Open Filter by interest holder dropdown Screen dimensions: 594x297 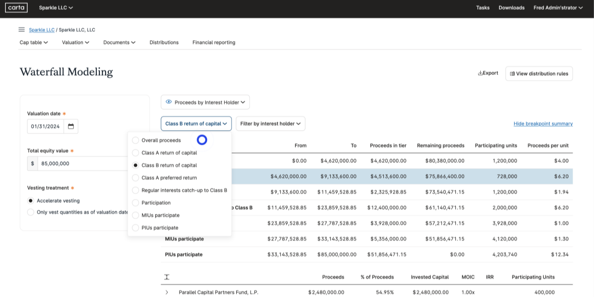[x=270, y=123]
